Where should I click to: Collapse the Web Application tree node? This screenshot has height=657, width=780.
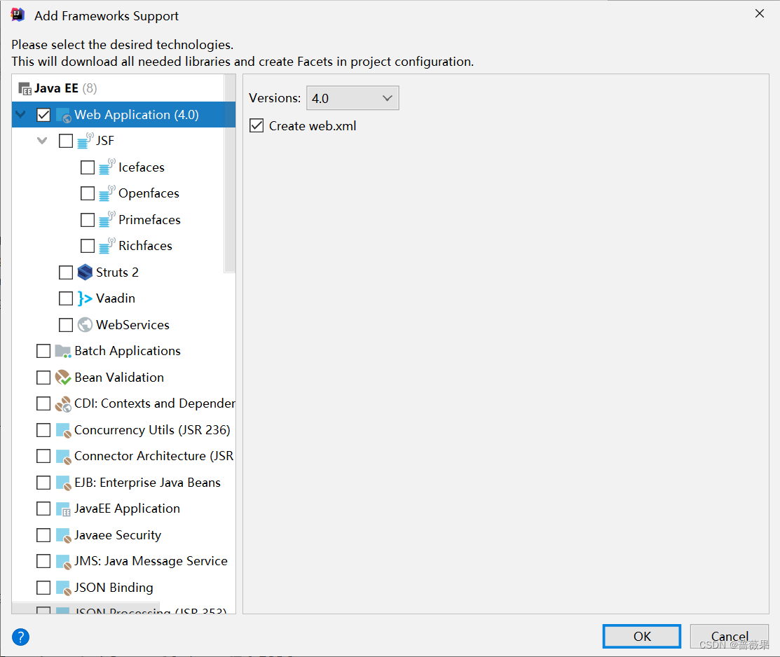pyautogui.click(x=21, y=114)
